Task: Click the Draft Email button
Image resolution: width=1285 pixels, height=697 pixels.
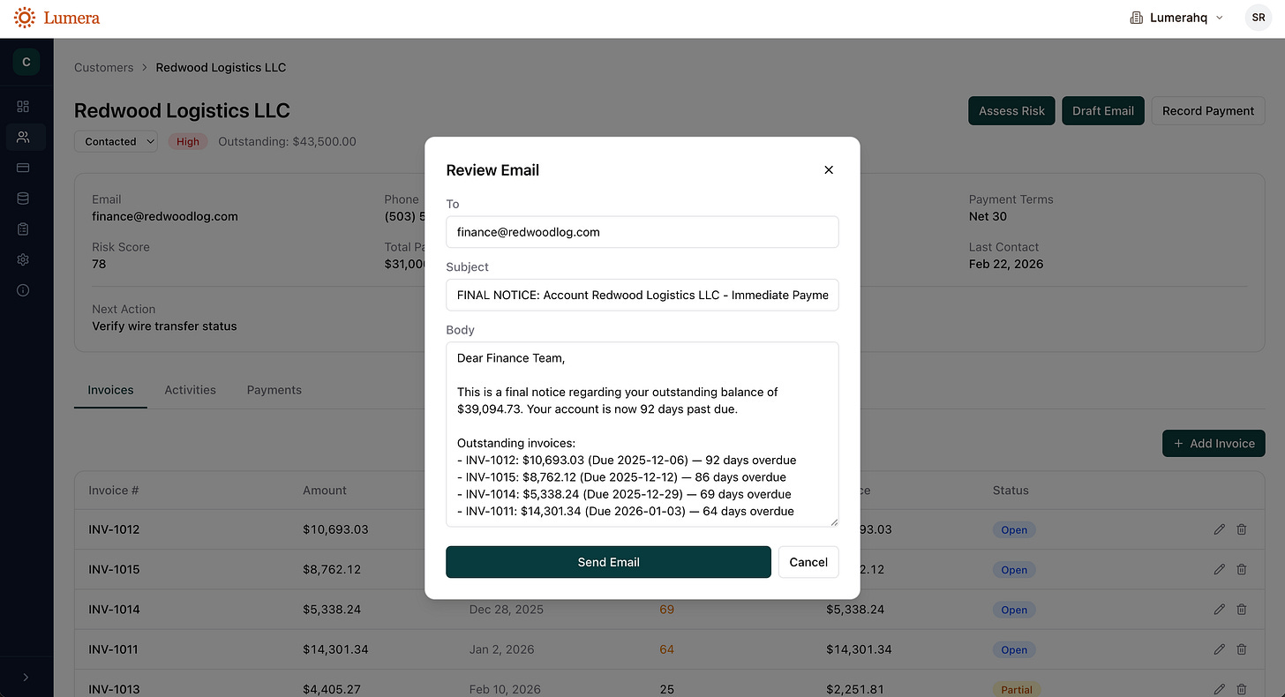Action: [1103, 110]
